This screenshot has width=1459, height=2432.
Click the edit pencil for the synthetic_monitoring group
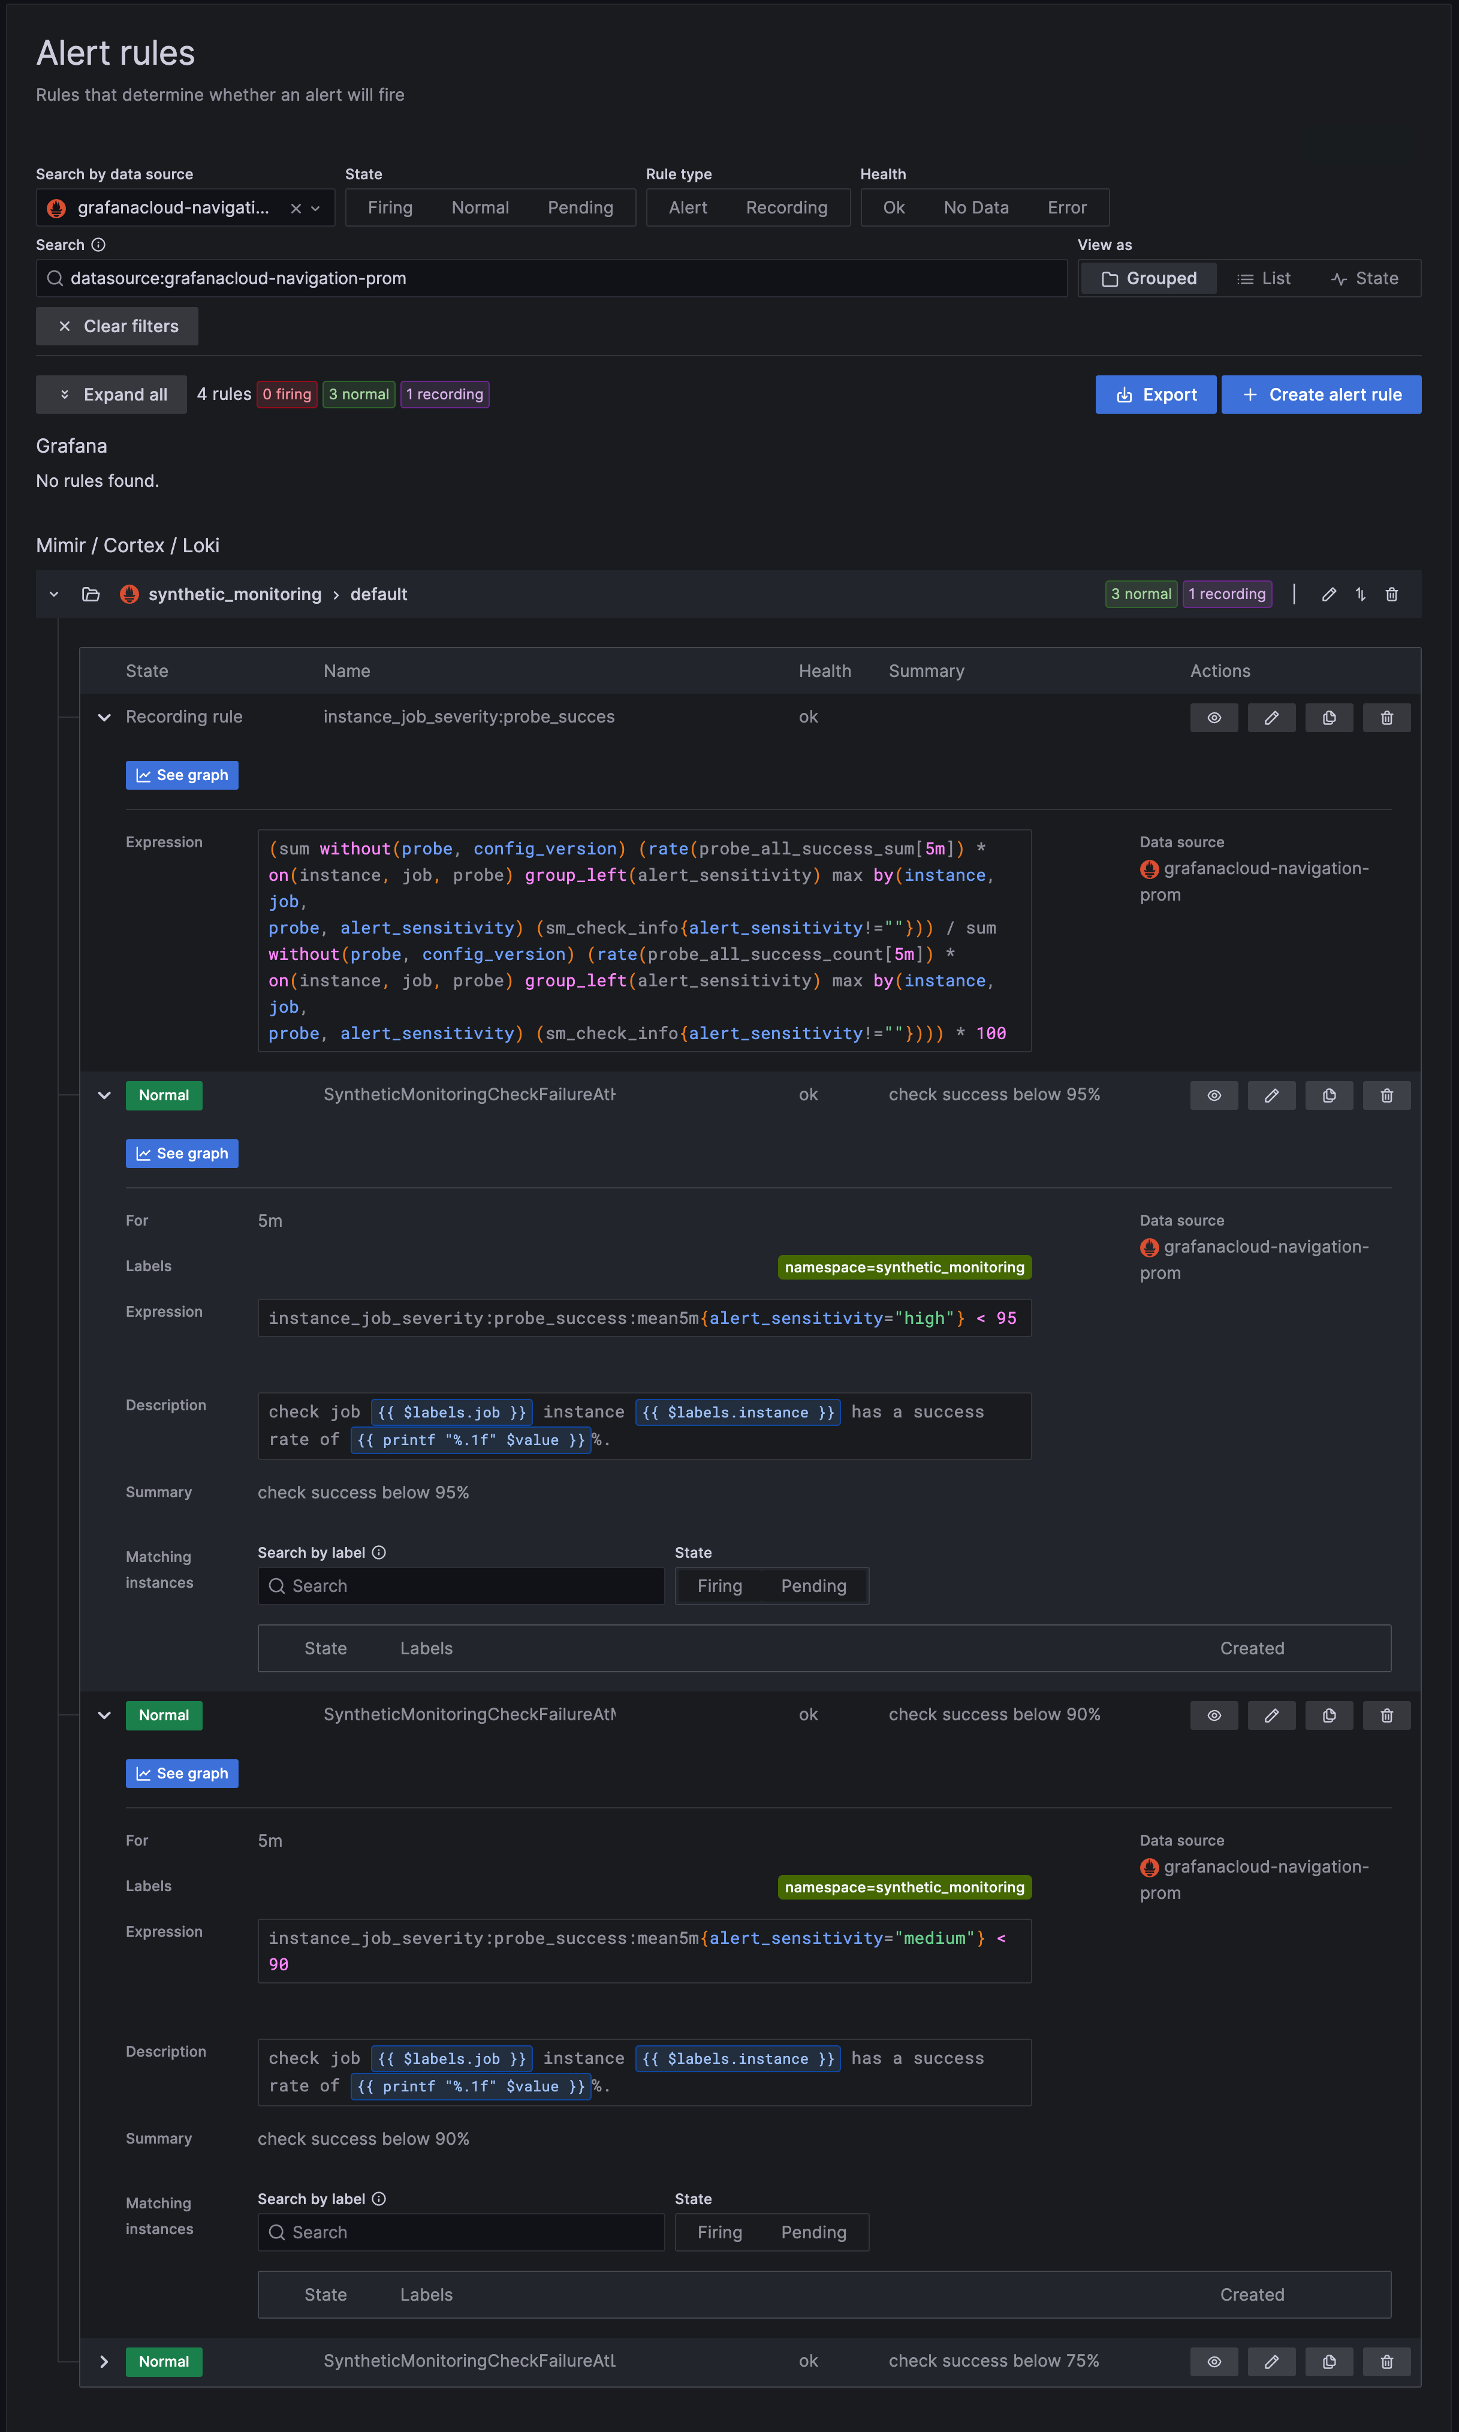coord(1328,594)
